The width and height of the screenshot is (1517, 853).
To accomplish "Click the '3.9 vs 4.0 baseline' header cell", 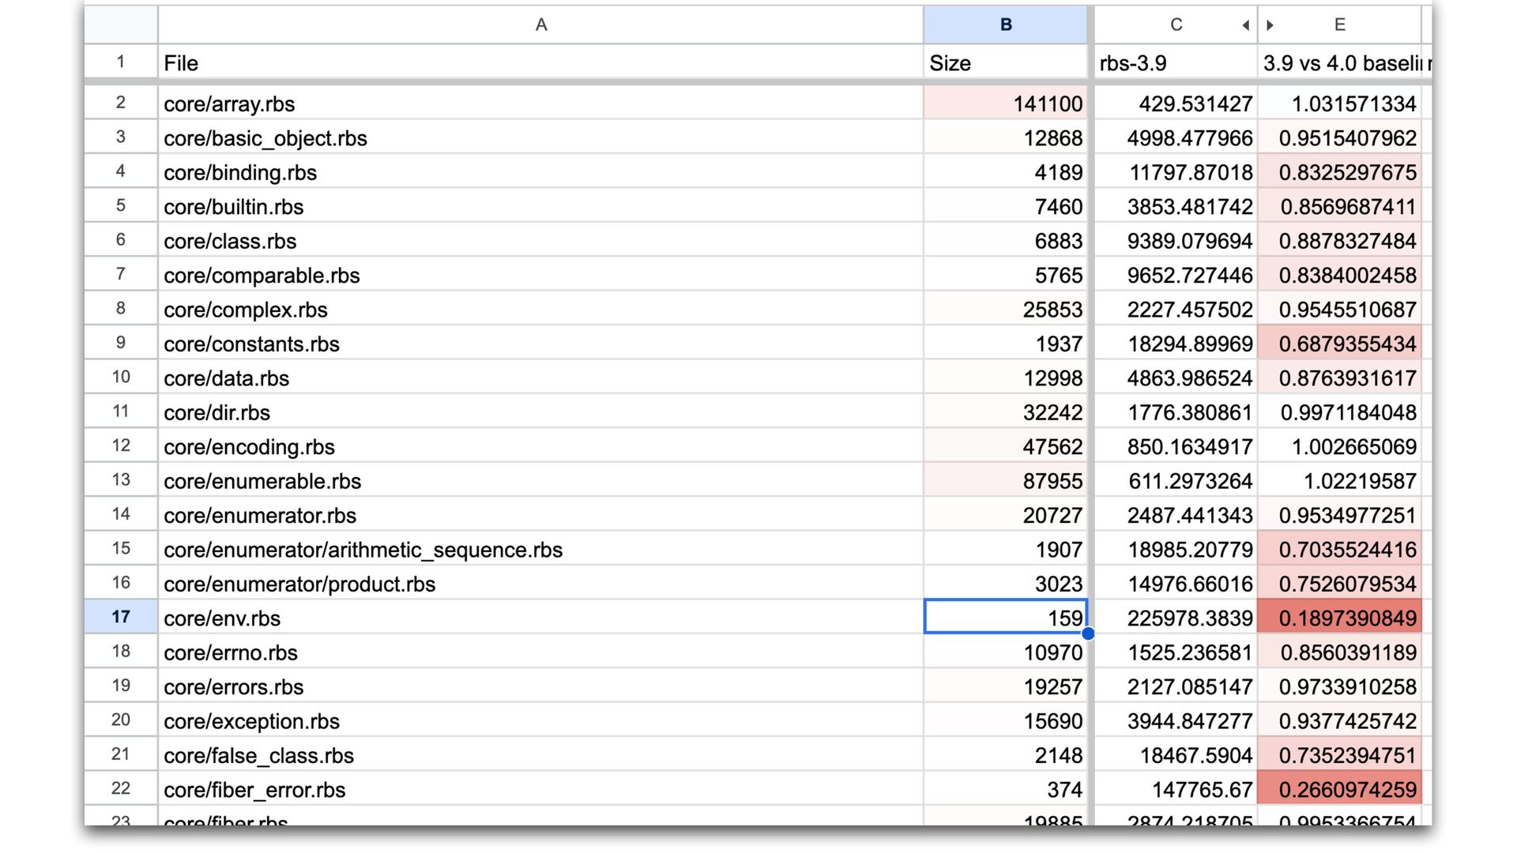I will pyautogui.click(x=1340, y=63).
